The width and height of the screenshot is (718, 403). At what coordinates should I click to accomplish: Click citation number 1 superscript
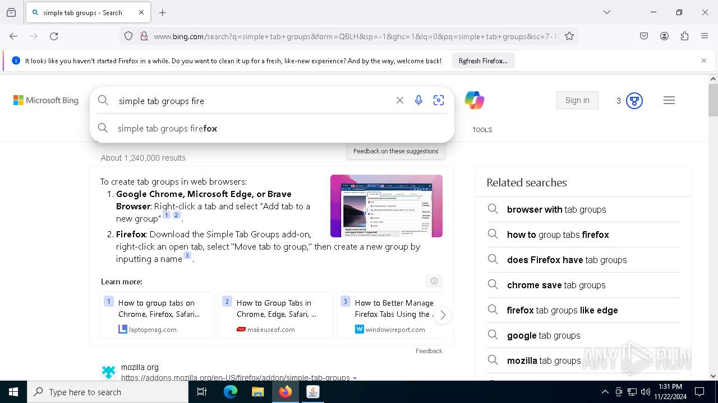pyautogui.click(x=167, y=215)
